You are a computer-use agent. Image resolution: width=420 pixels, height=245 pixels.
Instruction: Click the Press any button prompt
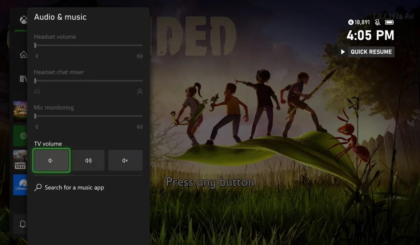(210, 183)
